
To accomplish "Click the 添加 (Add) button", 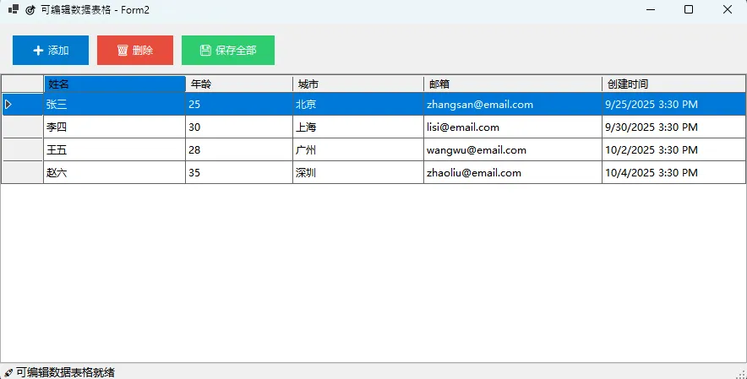I will tap(51, 51).
